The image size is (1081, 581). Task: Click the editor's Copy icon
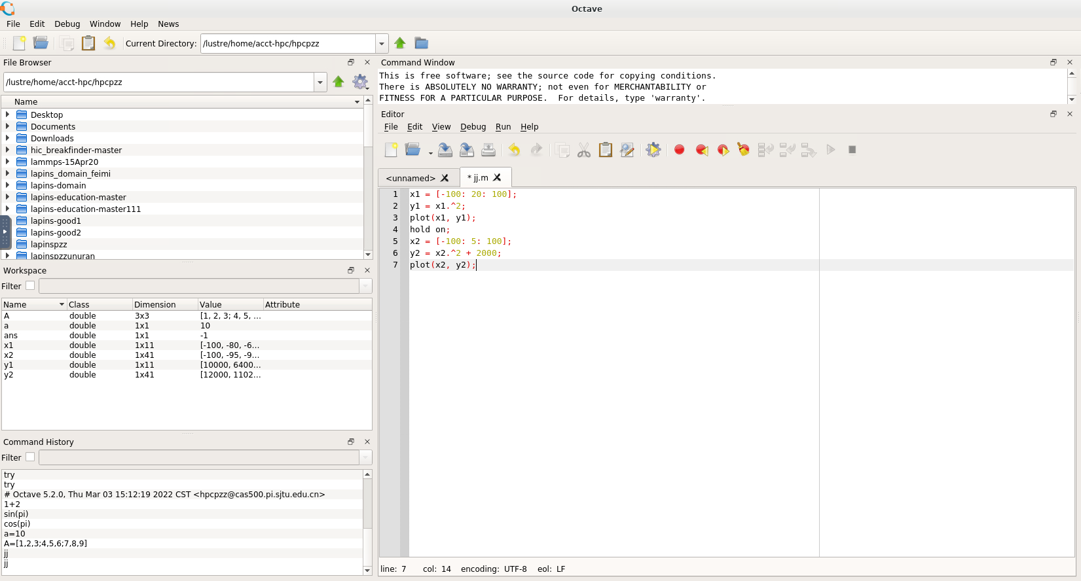tap(562, 150)
